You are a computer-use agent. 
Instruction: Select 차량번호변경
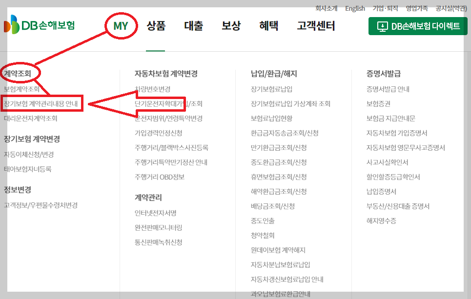coord(153,89)
